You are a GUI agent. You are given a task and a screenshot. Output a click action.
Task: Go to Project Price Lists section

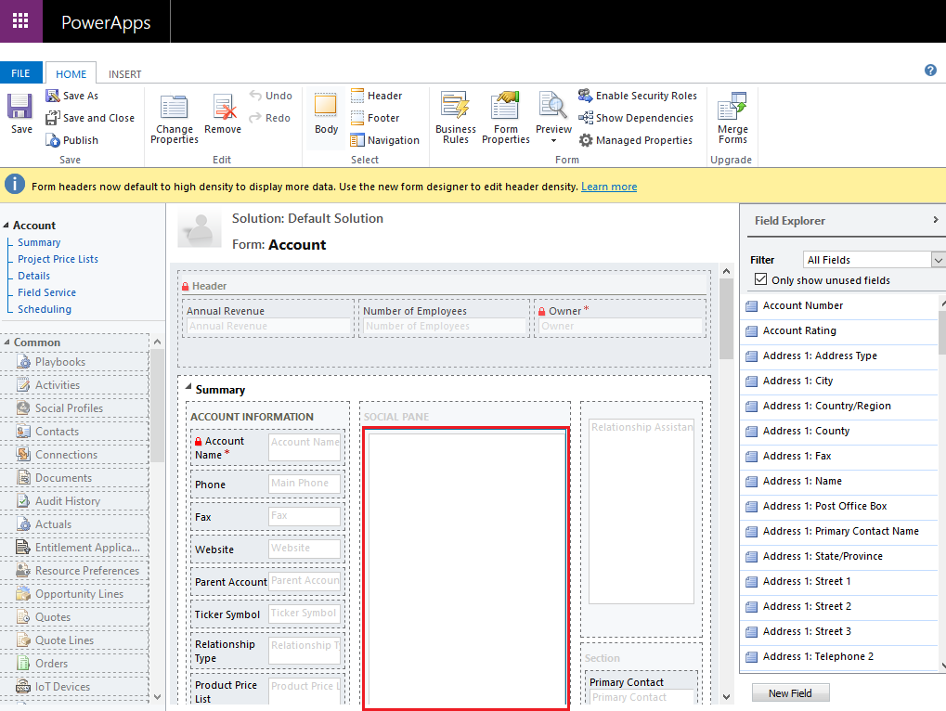click(58, 259)
